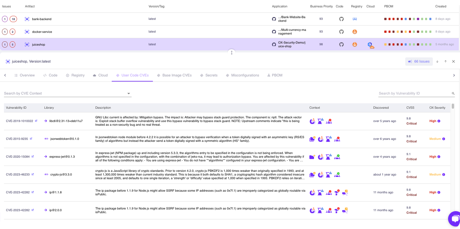This screenshot has height=229, width=460.
Task: Expand libc6@2.31-13+deb11u7 library arrow
Action: tap(46, 121)
